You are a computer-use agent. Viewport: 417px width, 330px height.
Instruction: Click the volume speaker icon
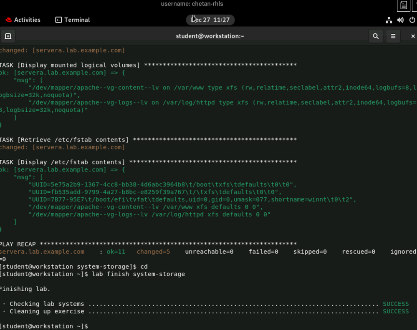point(400,20)
